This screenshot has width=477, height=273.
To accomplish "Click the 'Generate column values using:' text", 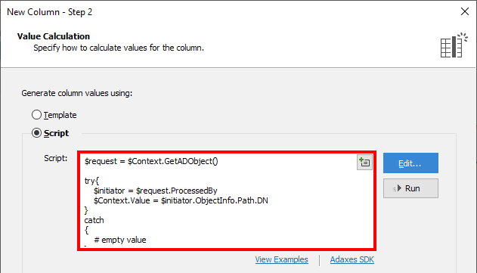I will [x=77, y=93].
